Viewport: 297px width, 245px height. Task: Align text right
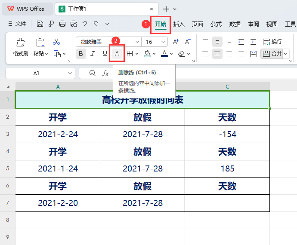[x=229, y=54]
